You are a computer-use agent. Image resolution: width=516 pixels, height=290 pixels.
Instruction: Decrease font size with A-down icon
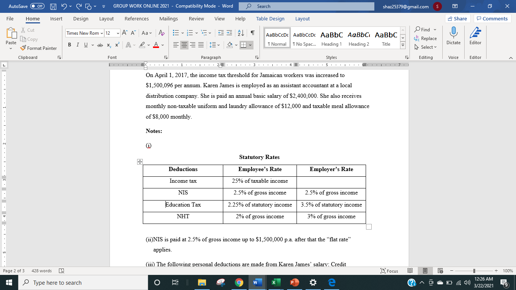pos(134,33)
